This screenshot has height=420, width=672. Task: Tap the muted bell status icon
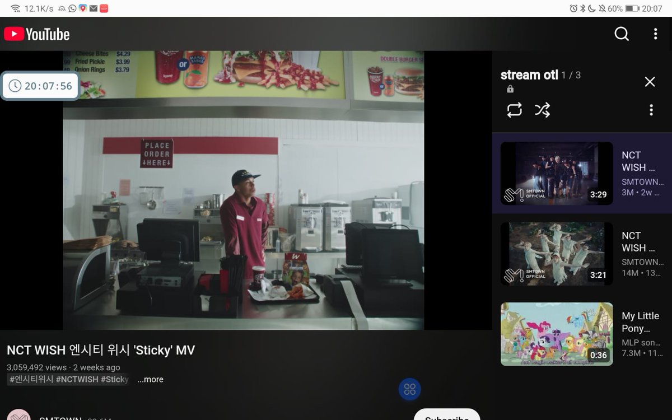pyautogui.click(x=601, y=8)
